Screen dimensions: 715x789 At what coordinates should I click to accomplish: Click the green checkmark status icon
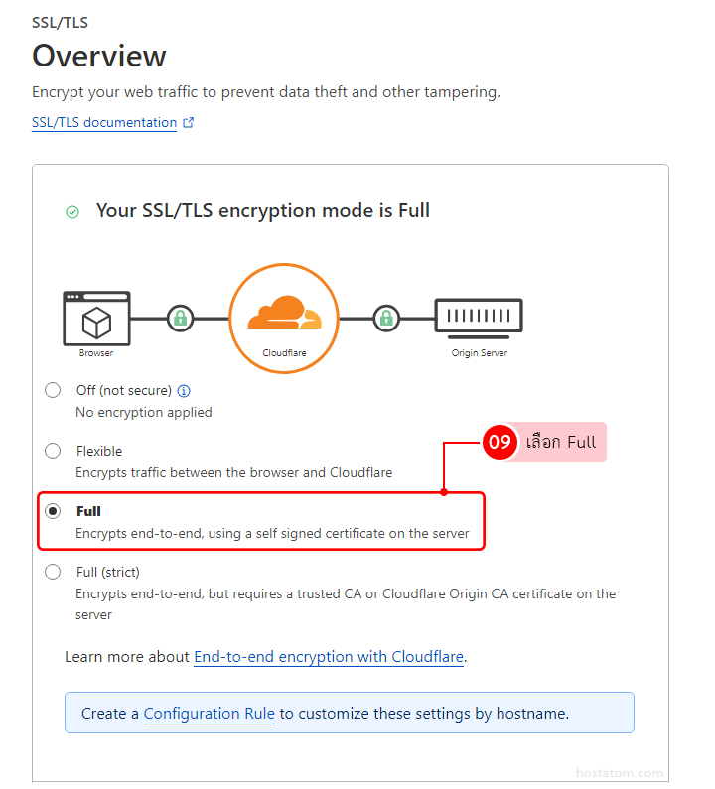[71, 211]
